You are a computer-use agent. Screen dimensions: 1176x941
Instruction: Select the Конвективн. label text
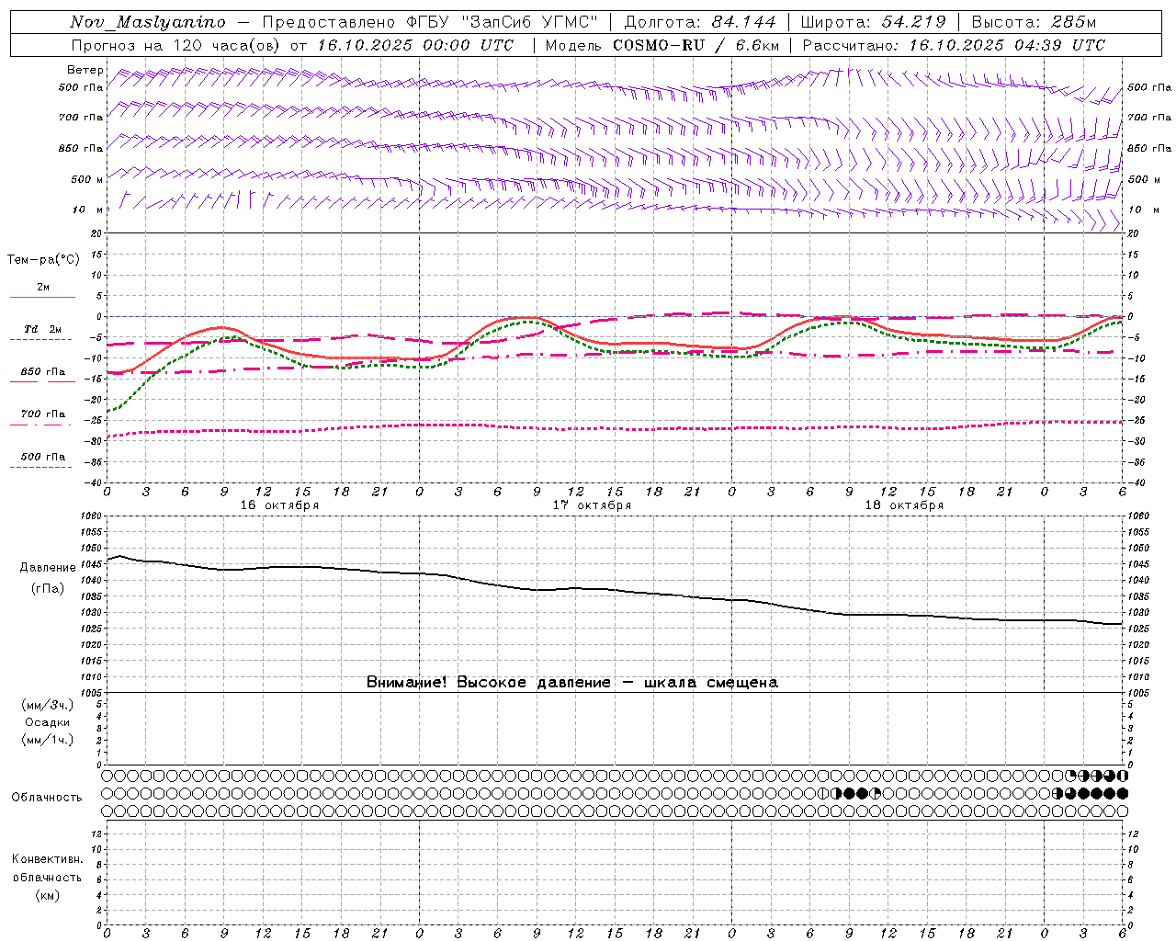click(47, 859)
